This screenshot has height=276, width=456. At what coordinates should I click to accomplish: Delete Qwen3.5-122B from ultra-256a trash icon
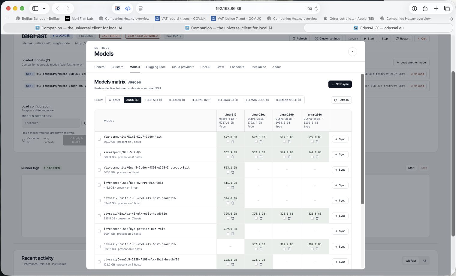261,264
